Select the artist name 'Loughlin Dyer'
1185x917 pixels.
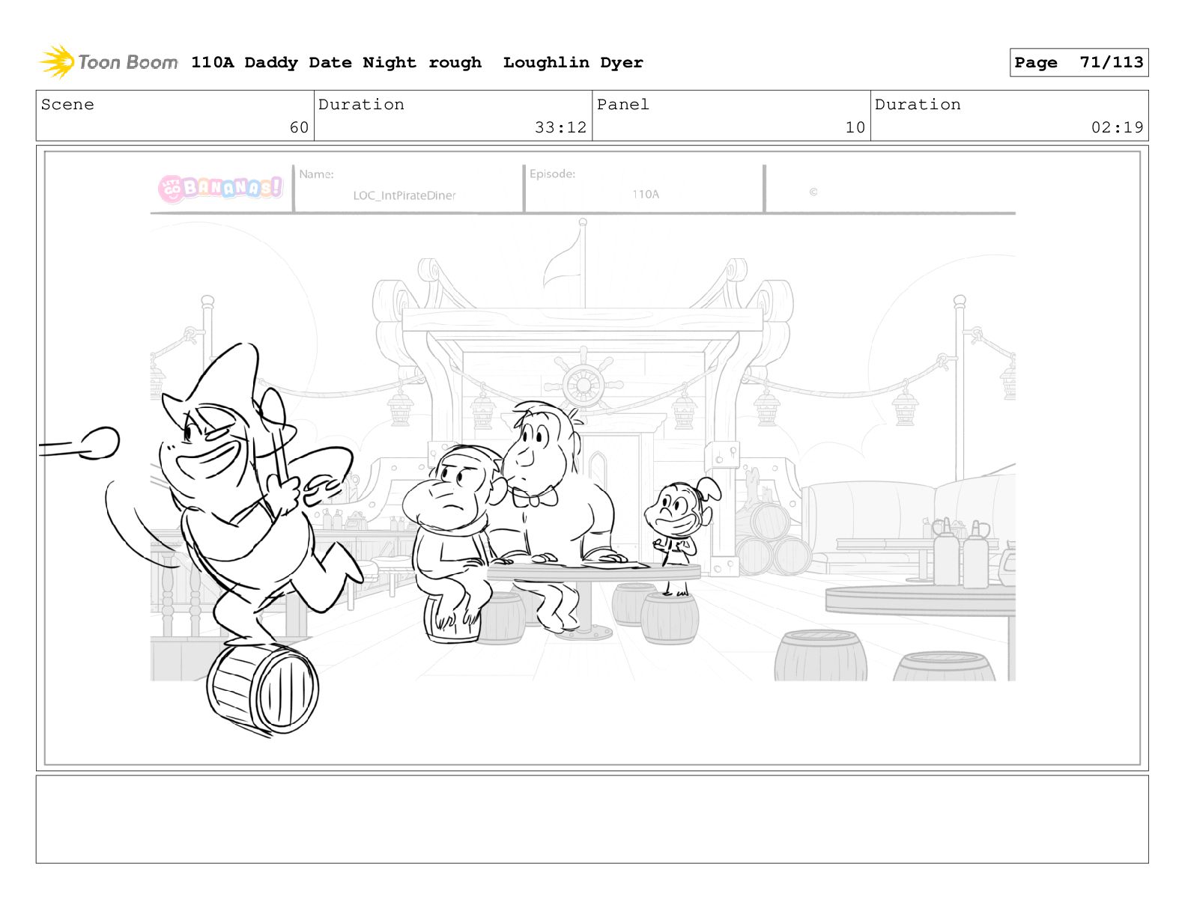[573, 63]
